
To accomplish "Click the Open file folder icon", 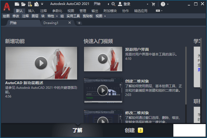I will [23, 4].
